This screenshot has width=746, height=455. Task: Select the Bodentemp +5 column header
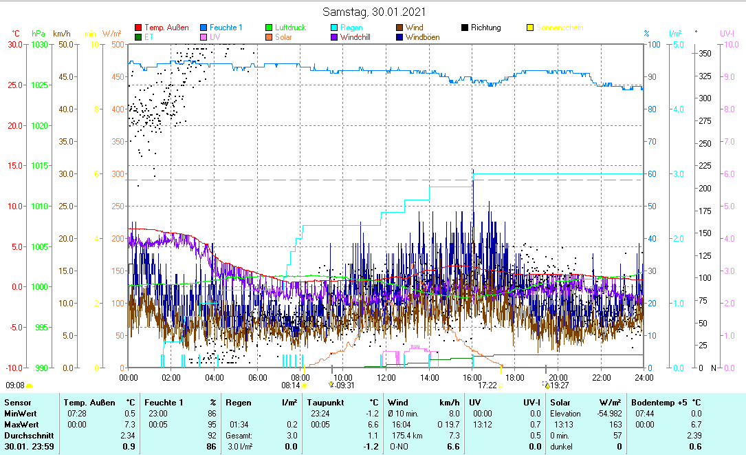pyautogui.click(x=659, y=402)
